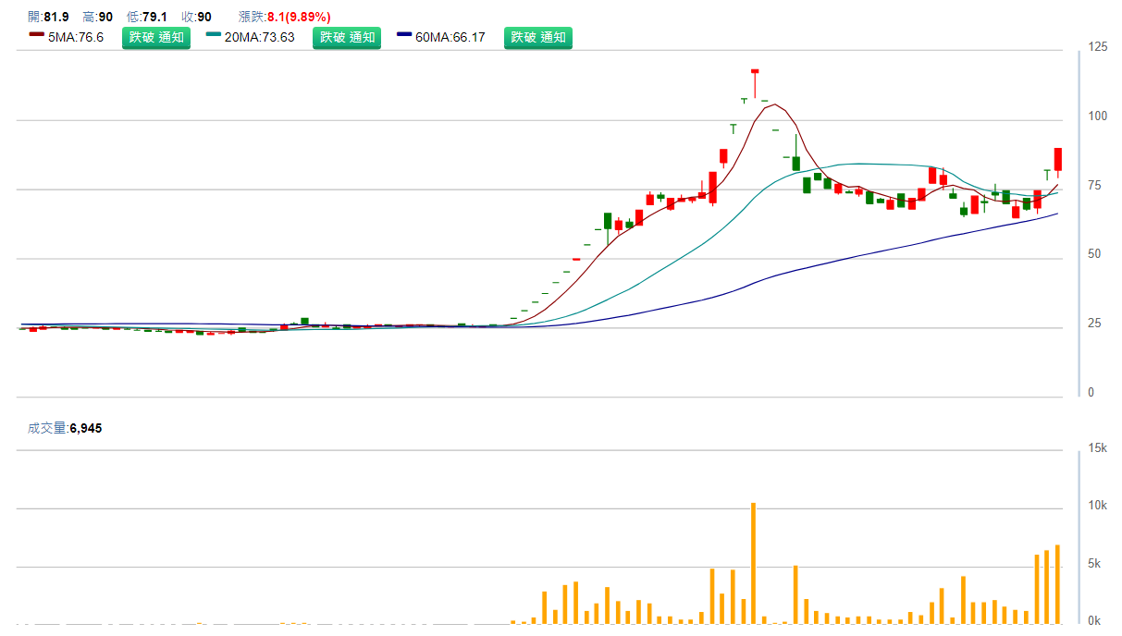Click the 100 price axis label
Viewport: 1122px width, 636px height.
tap(1098, 116)
